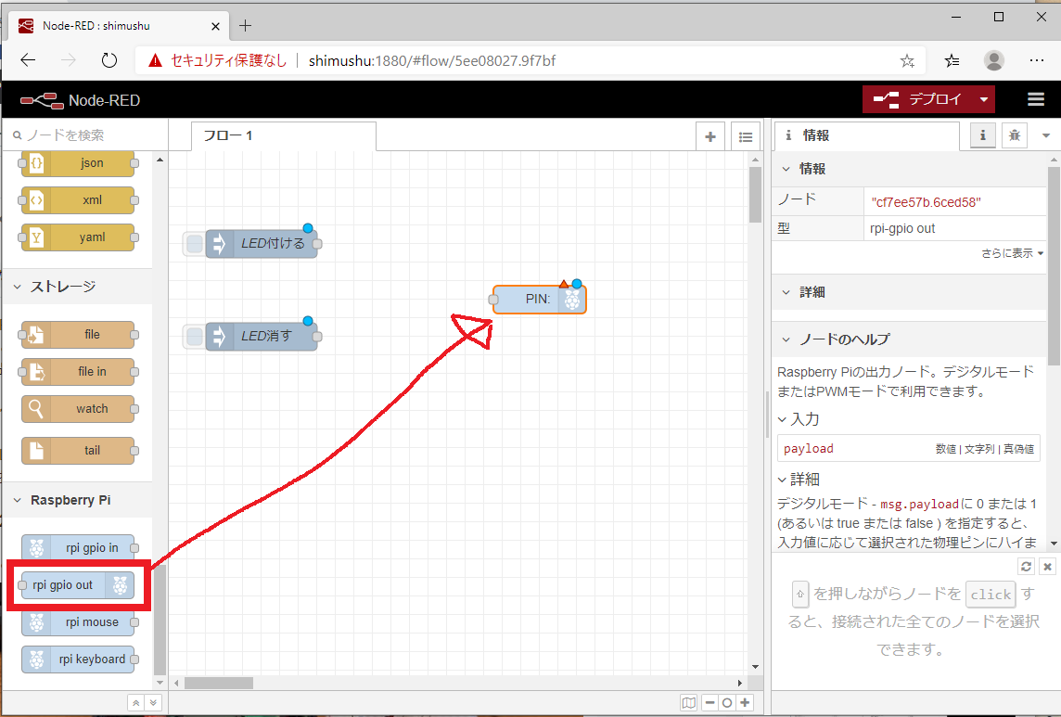Viewport: 1061px width, 717px height.
Task: Refresh the tip in the tips box
Action: 1027,567
